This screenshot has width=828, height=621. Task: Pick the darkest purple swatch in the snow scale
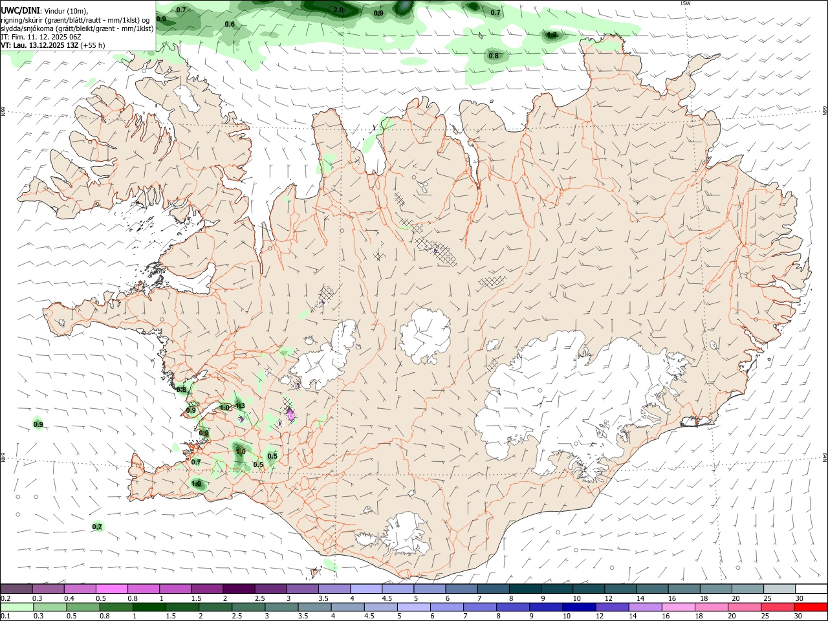239,589
